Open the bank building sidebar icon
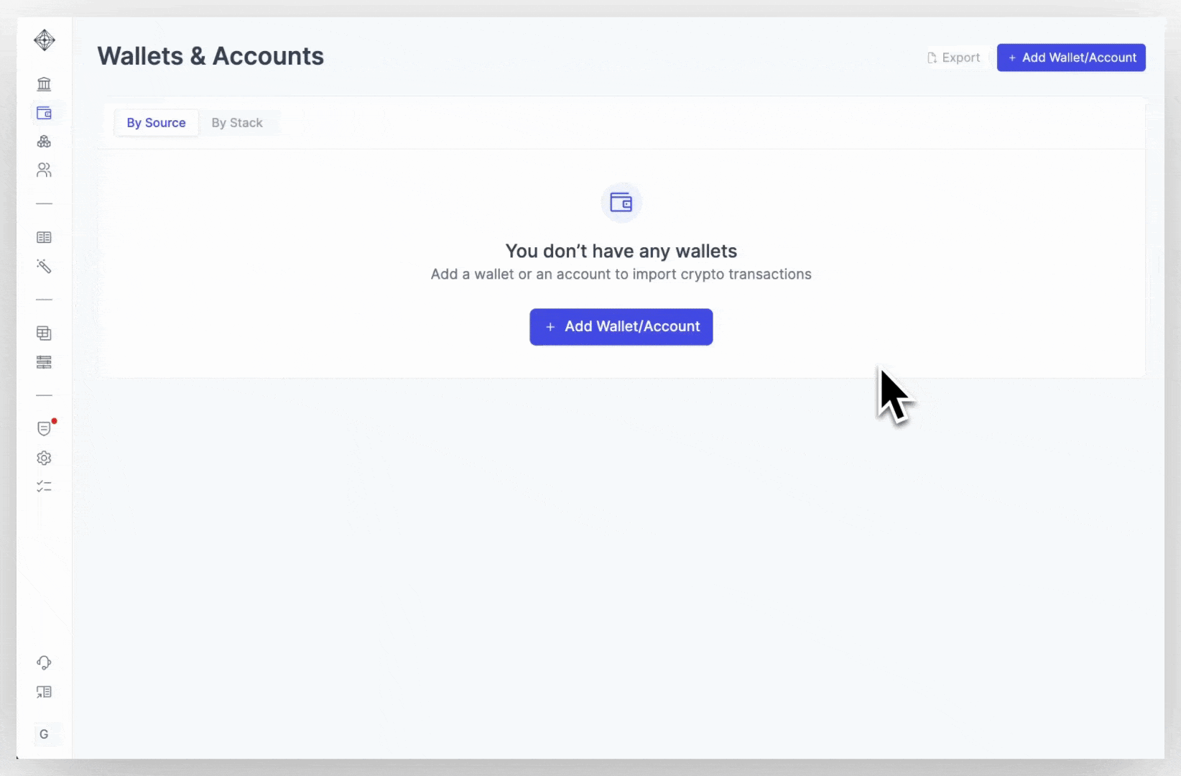 [44, 84]
